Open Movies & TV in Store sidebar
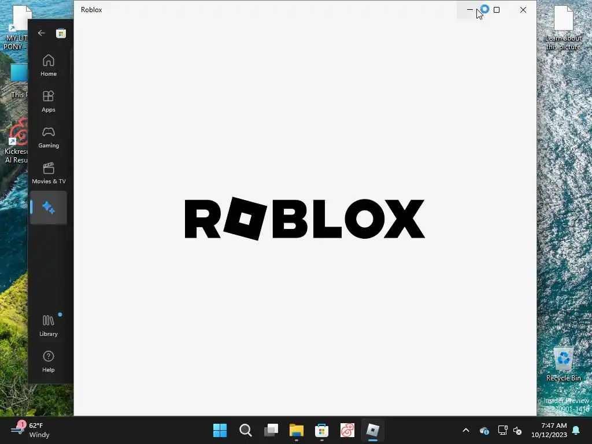This screenshot has height=444, width=592. click(x=49, y=173)
